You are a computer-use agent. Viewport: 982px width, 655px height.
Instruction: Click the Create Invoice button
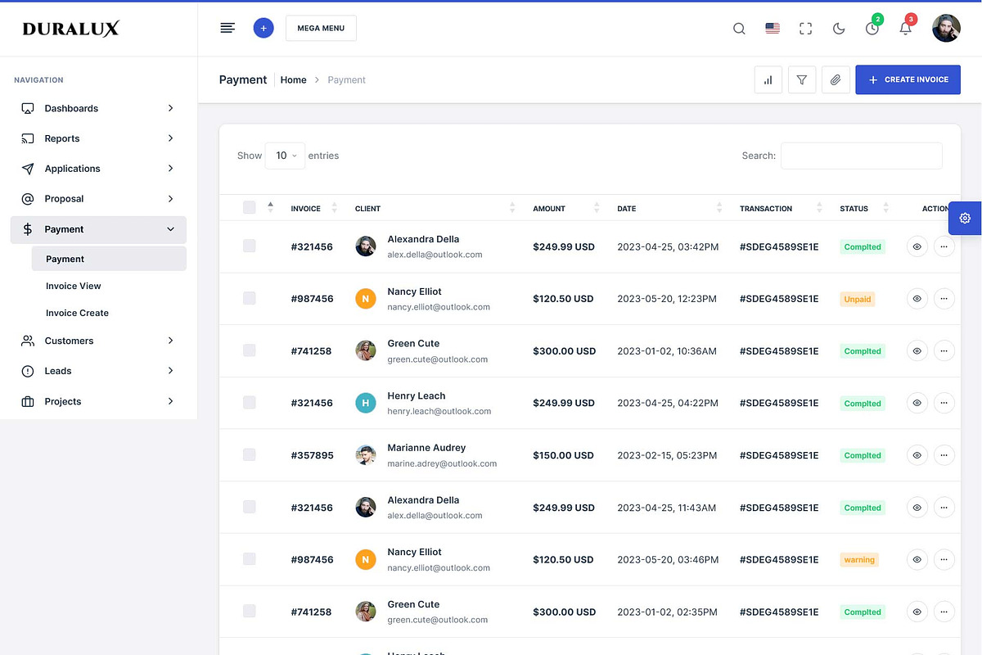click(x=908, y=79)
